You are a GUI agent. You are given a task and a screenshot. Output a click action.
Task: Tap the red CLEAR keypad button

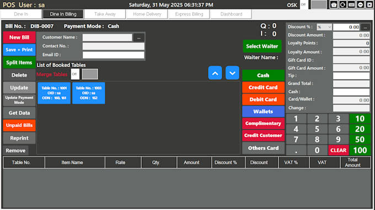click(x=338, y=150)
